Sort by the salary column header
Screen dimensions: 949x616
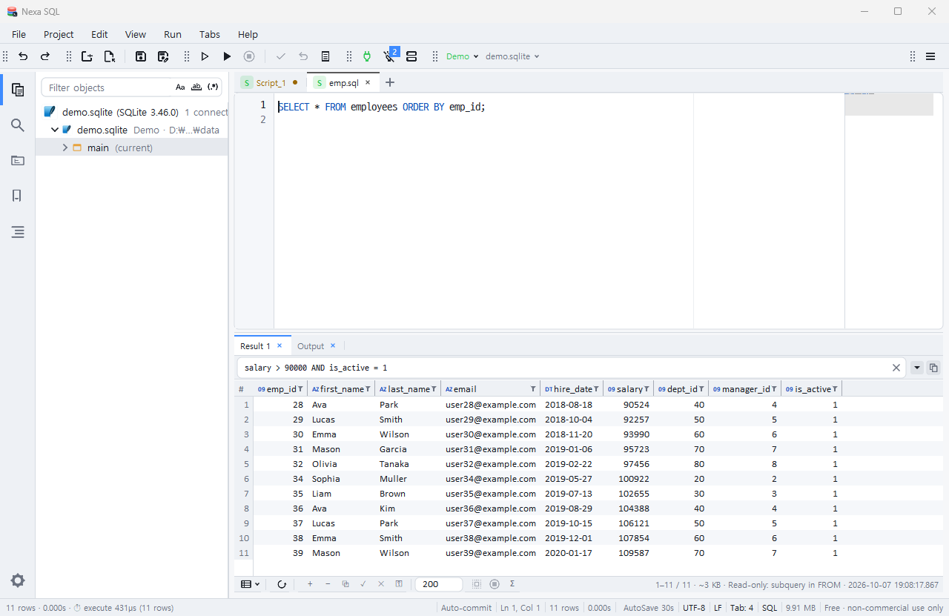pyautogui.click(x=628, y=389)
